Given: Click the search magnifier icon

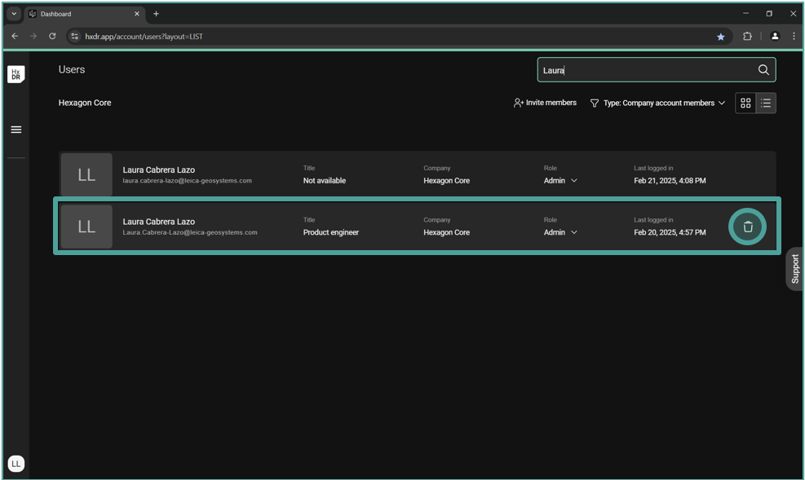Looking at the screenshot, I should tap(763, 70).
